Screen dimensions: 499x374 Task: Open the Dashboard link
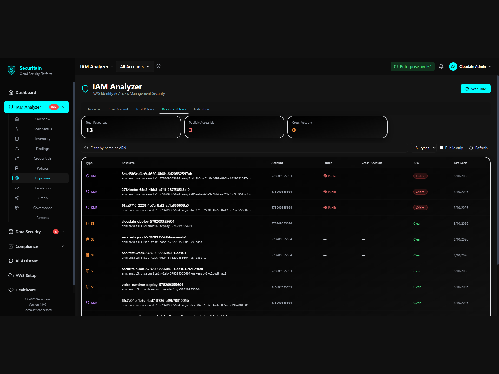point(36,92)
